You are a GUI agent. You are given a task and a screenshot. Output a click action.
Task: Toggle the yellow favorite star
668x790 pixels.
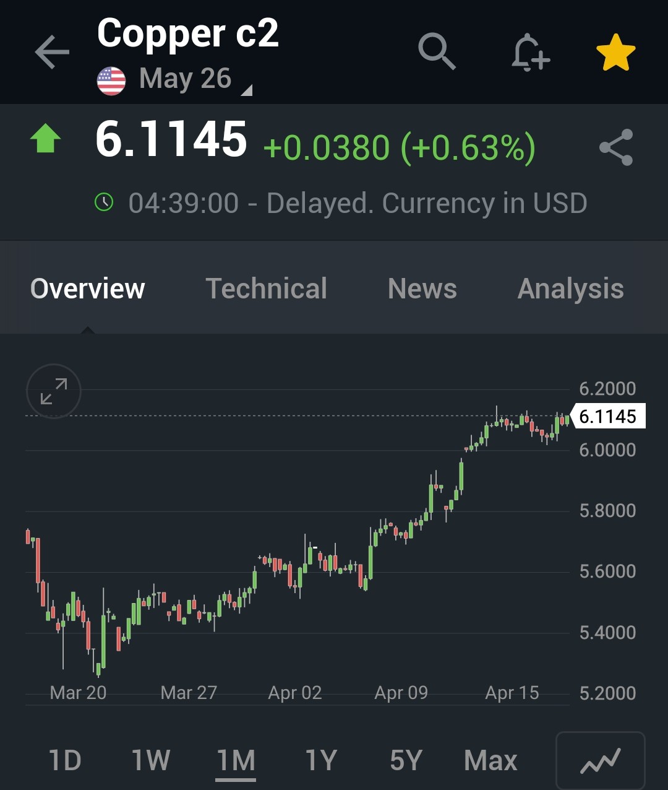point(615,52)
